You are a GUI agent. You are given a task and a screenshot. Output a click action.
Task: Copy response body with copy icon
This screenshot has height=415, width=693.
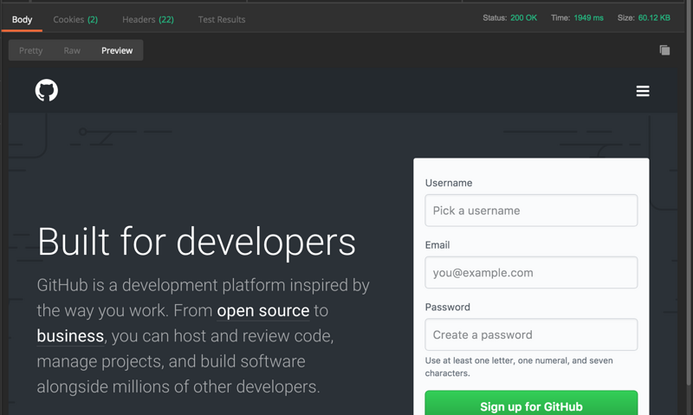click(664, 50)
